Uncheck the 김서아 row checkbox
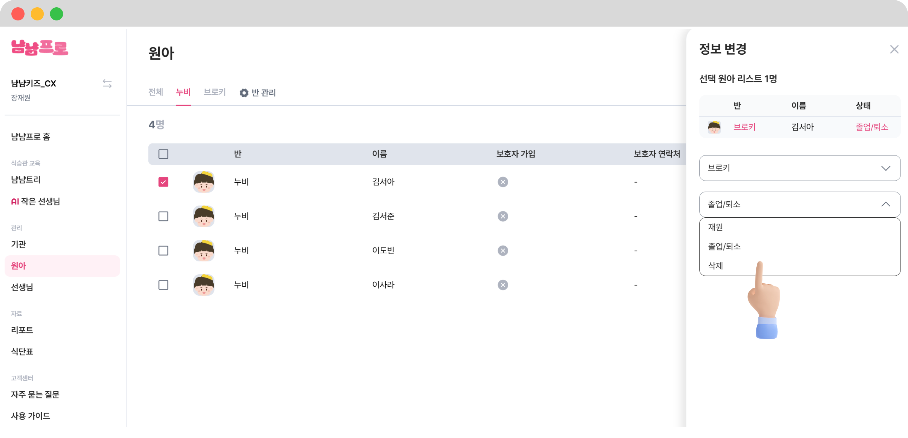The image size is (908, 438). pos(163,182)
